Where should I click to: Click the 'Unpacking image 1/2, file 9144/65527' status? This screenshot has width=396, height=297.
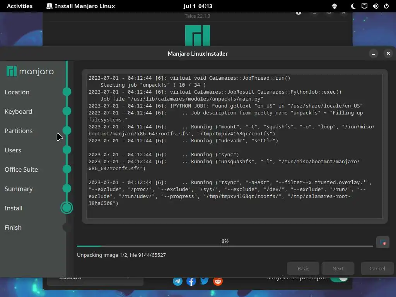click(x=121, y=255)
